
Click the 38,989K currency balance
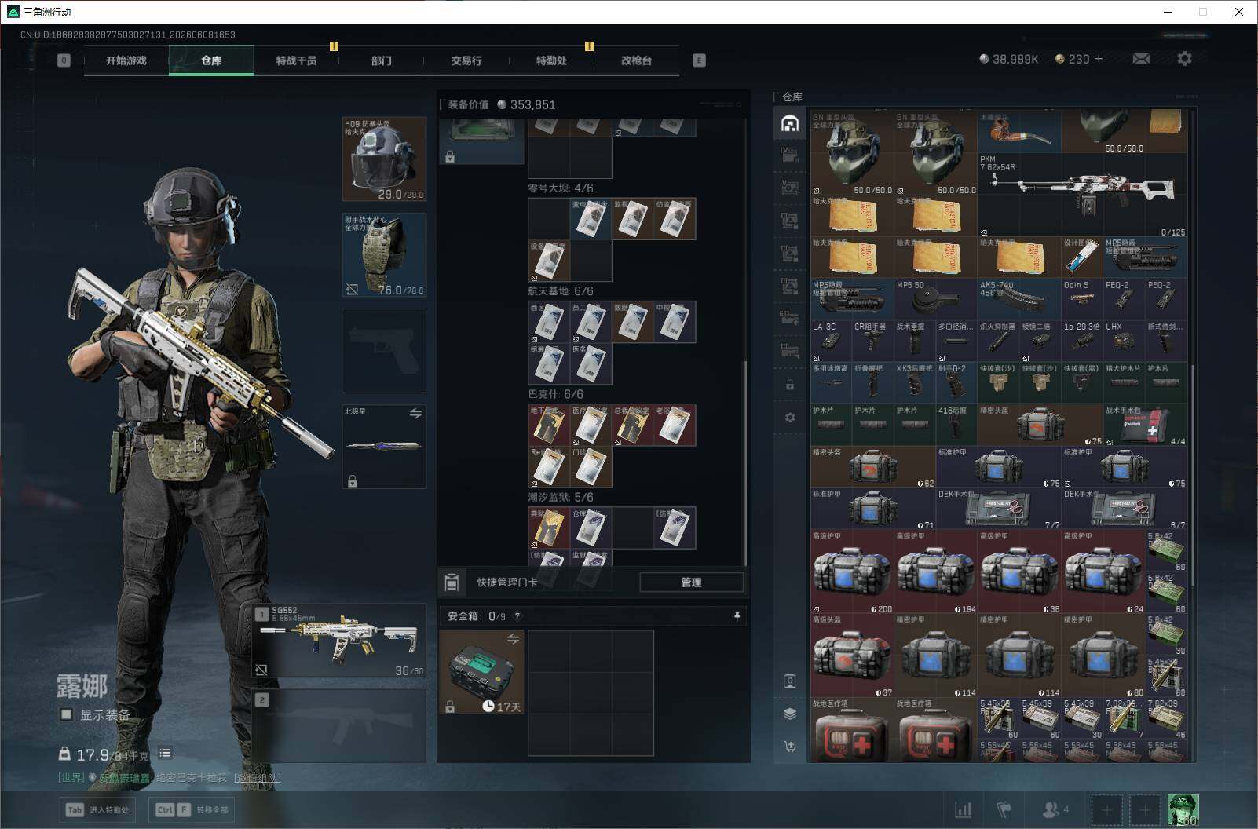pyautogui.click(x=1009, y=59)
